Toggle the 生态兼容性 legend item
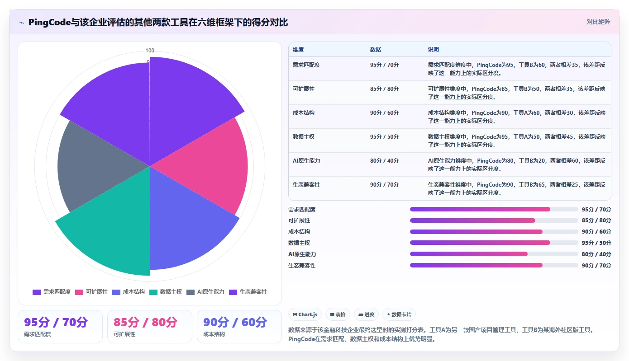 point(248,292)
